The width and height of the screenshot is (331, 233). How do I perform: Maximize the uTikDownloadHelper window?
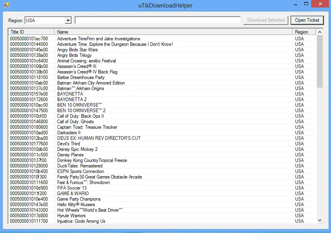[x=306, y=4]
